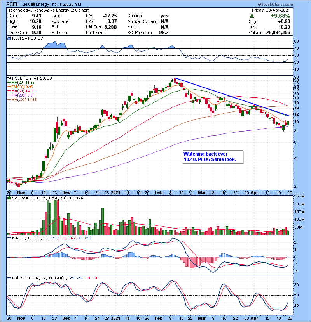Click the candlestick icon beside FCEL (Daily)

pyautogui.click(x=9, y=78)
